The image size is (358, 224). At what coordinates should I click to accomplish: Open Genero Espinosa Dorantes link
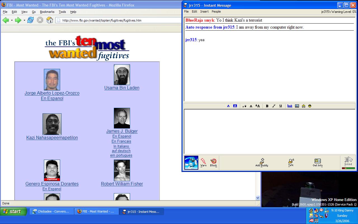52,184
